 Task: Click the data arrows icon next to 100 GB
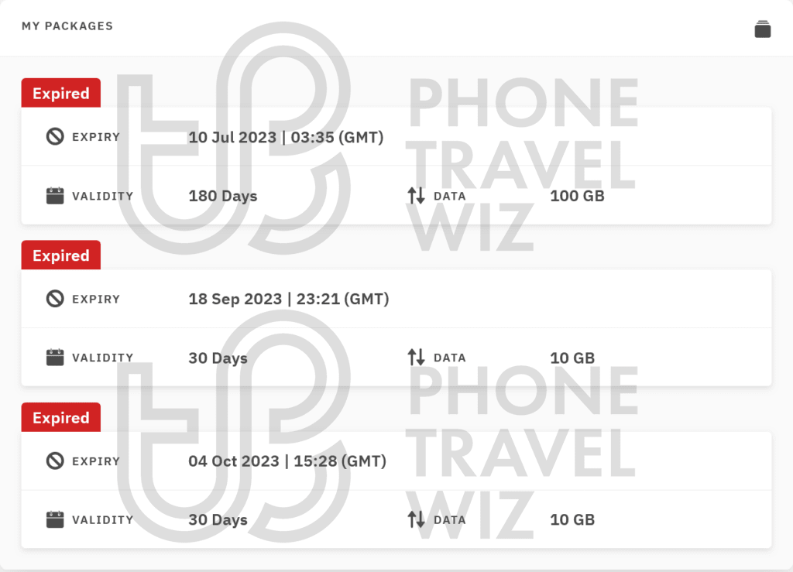point(416,196)
